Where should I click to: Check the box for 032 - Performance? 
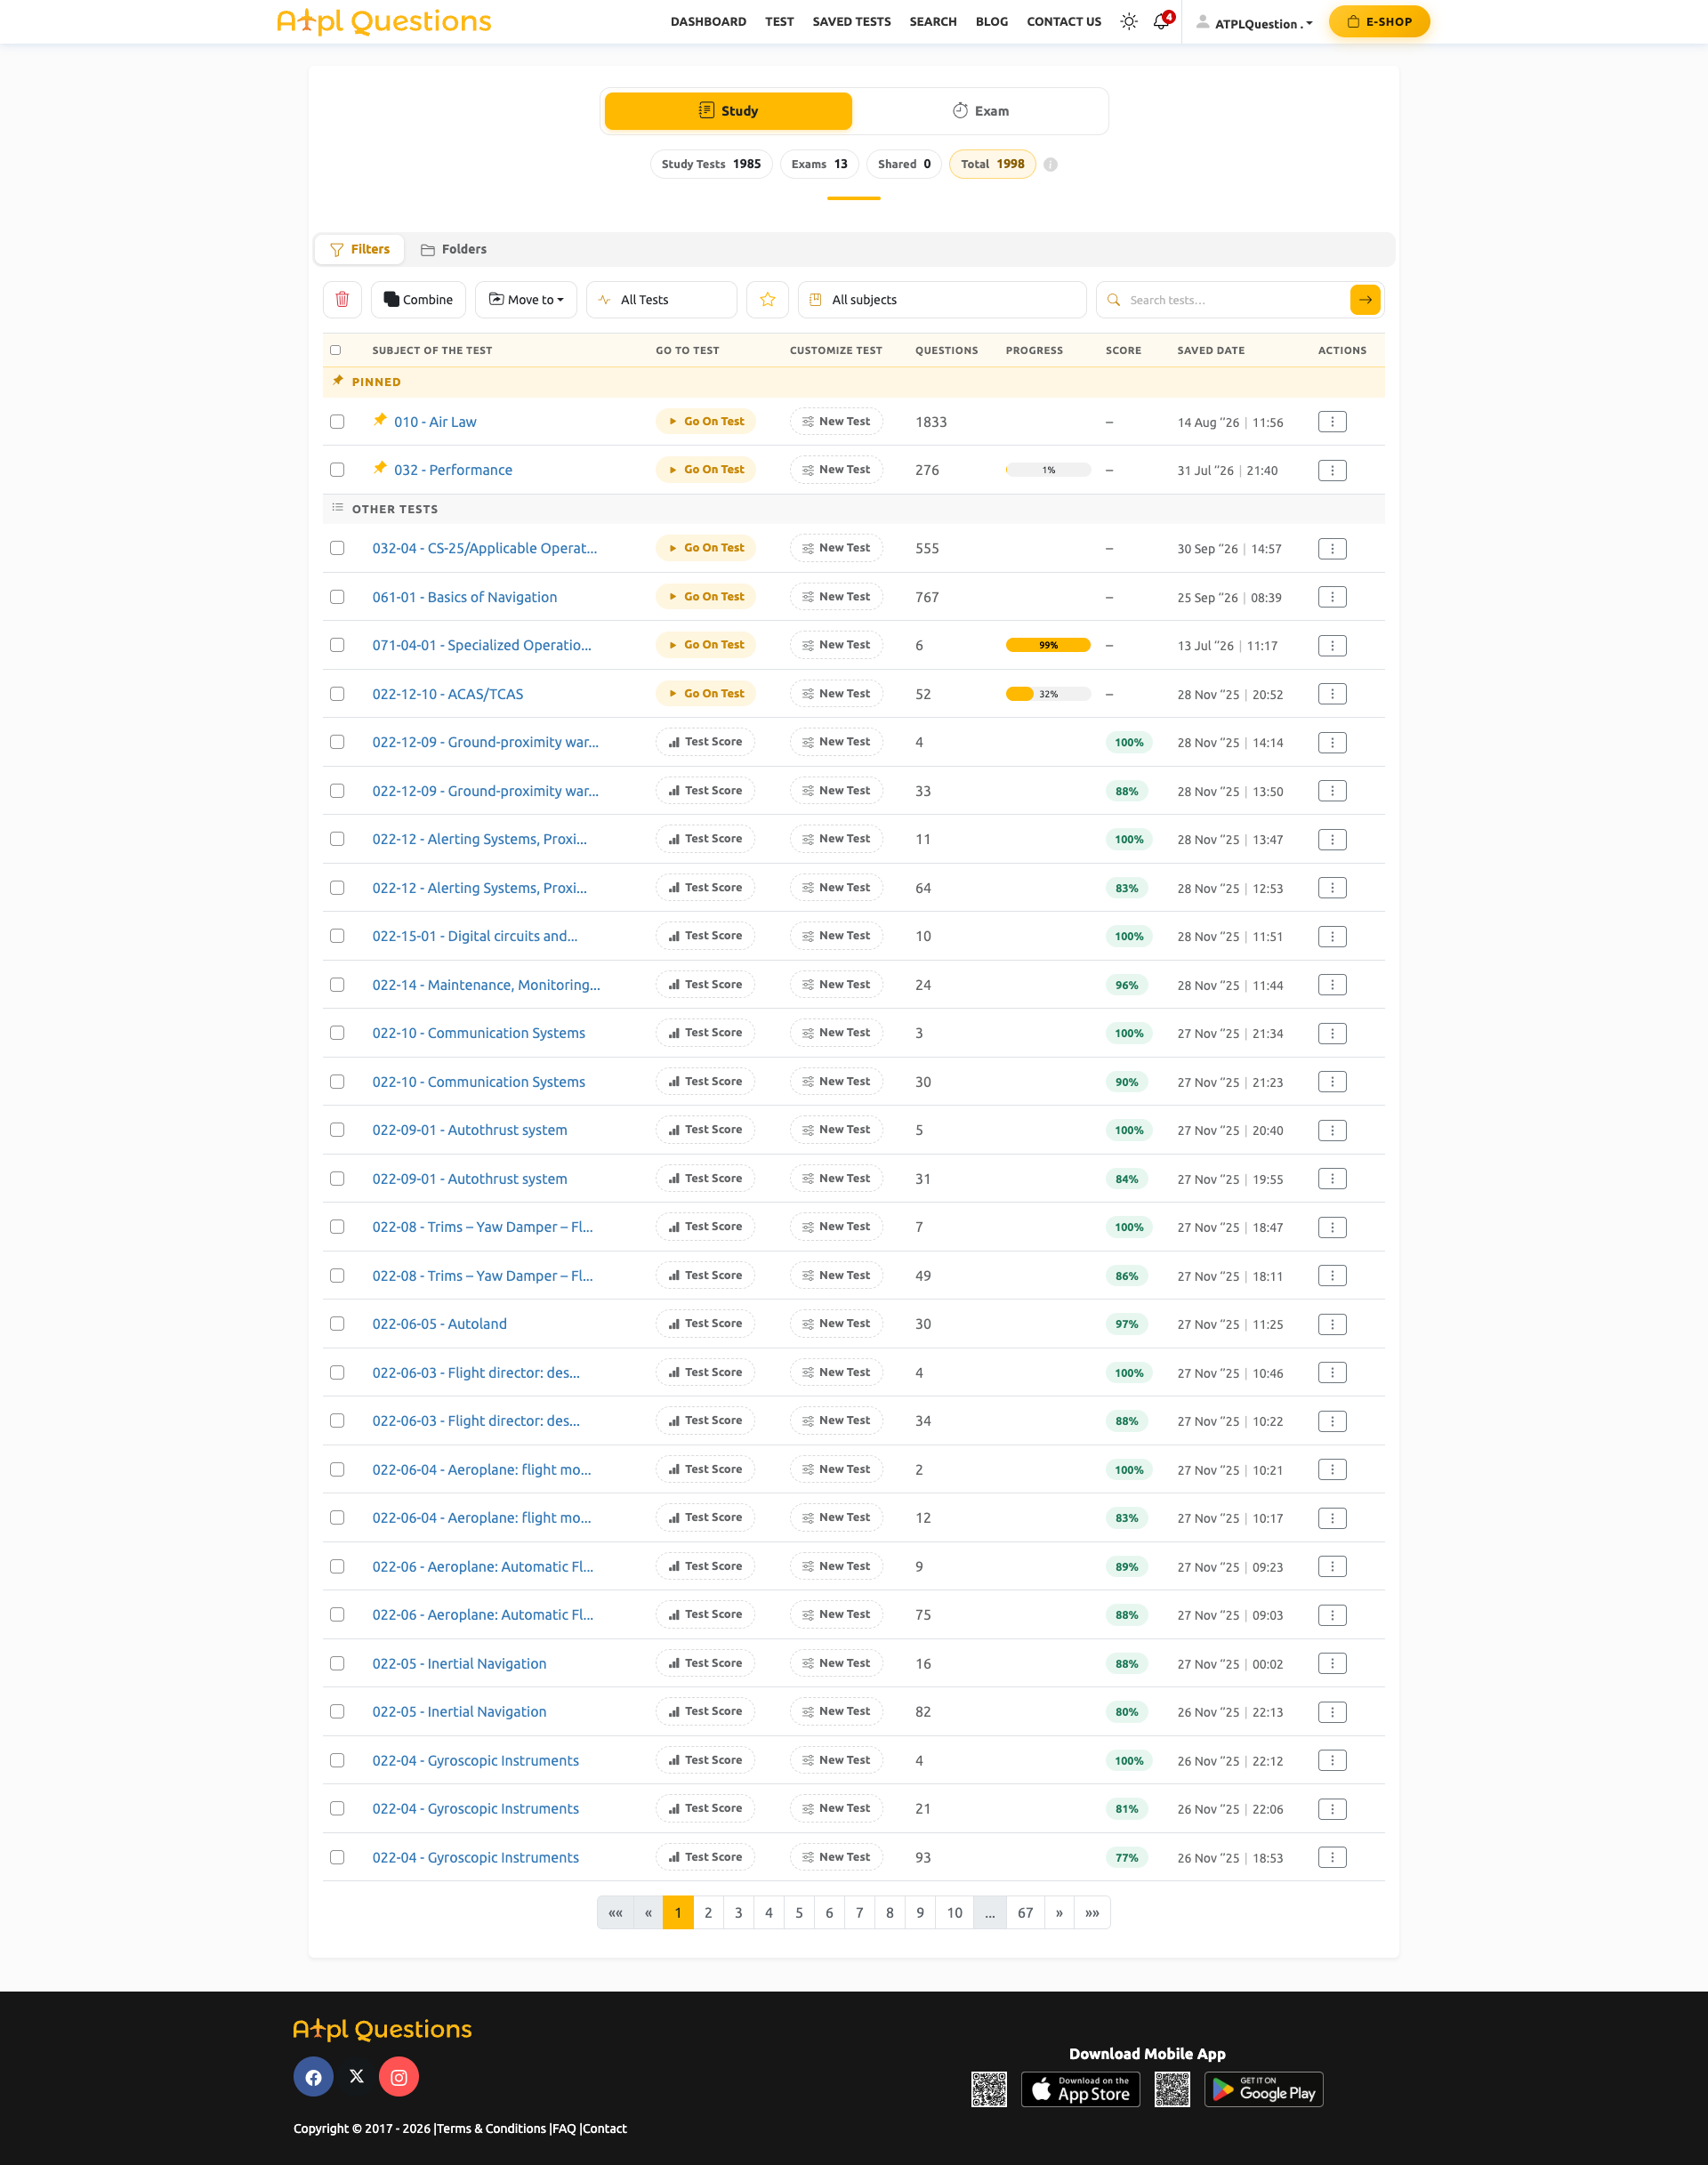pyautogui.click(x=337, y=470)
